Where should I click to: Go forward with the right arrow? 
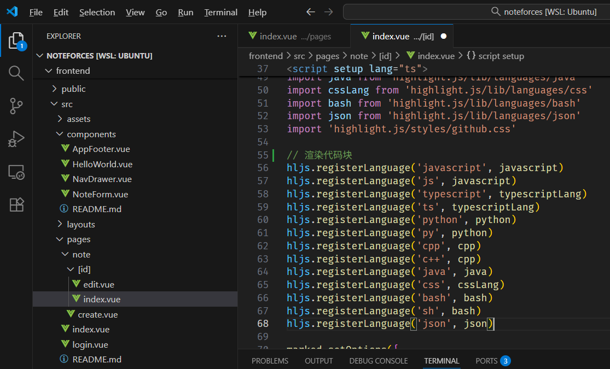coord(329,12)
